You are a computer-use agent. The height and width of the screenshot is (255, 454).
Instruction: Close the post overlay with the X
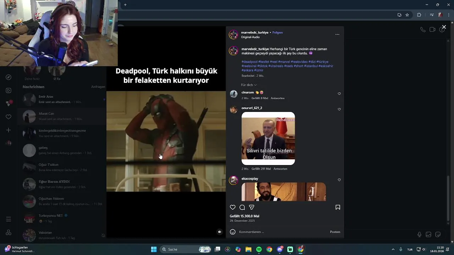[x=444, y=27]
